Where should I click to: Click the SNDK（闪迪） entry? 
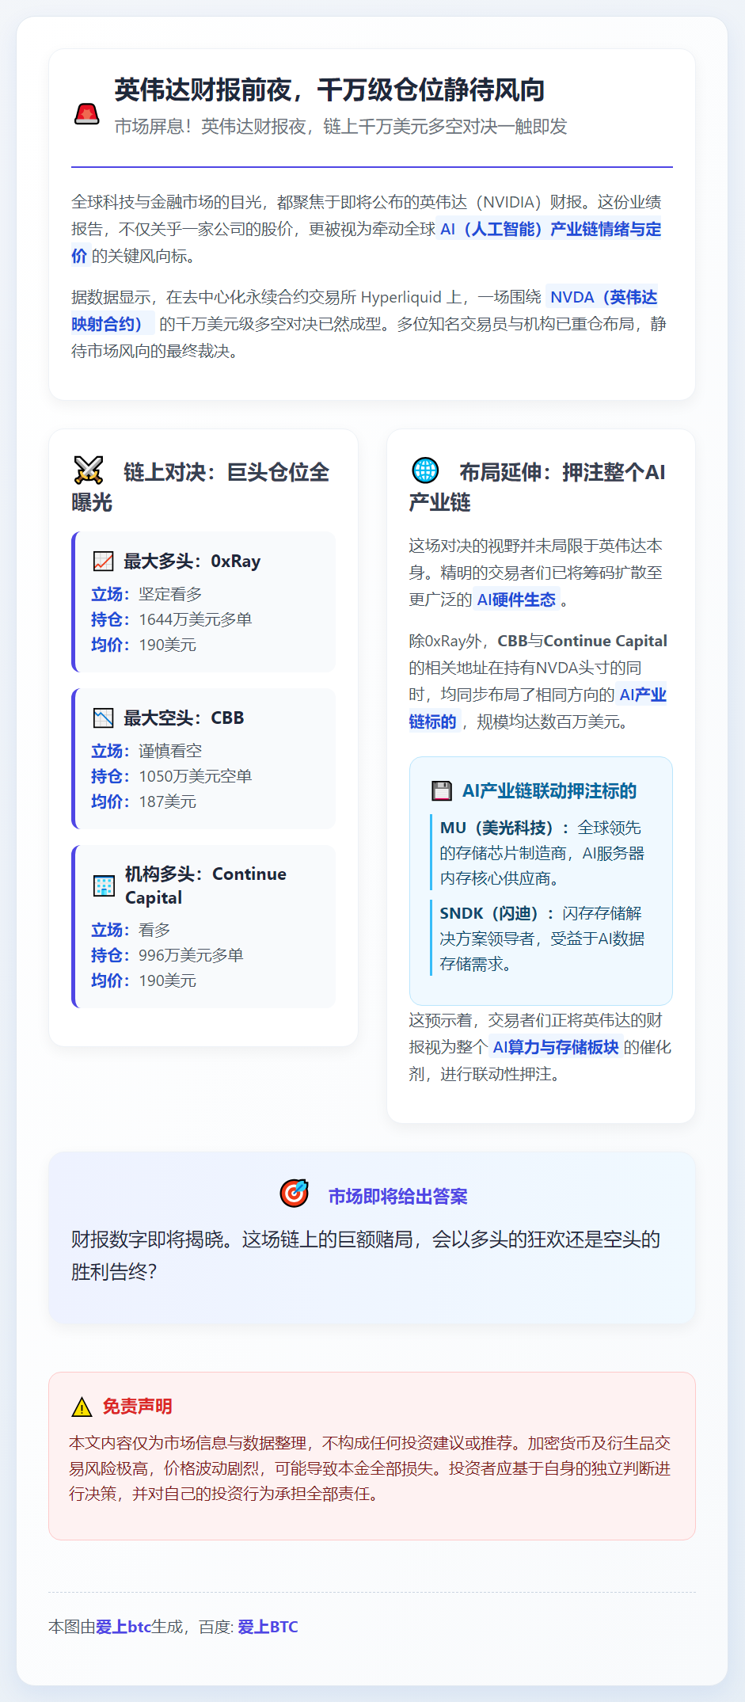(x=542, y=939)
